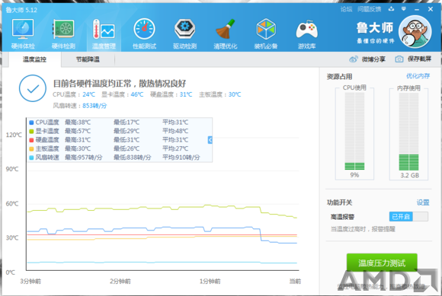Click the 优化内存 link
The width and height of the screenshot is (442, 296).
point(418,76)
